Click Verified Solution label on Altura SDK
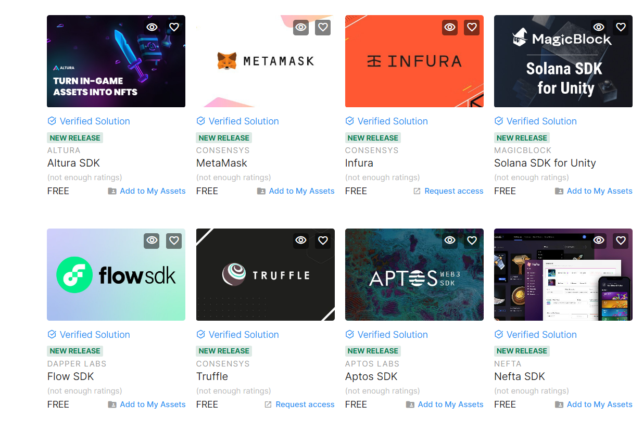 click(x=89, y=121)
